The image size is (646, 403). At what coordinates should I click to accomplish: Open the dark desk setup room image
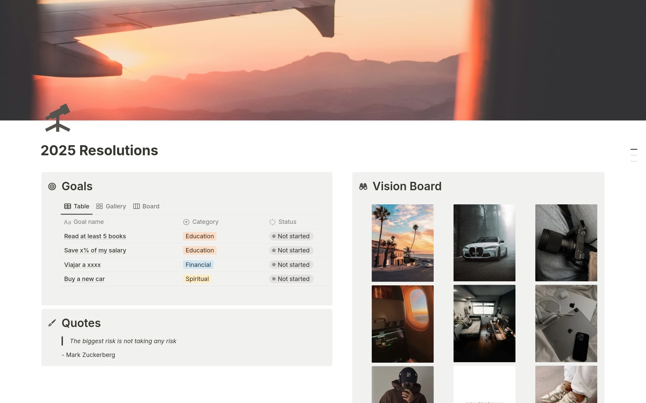pyautogui.click(x=484, y=323)
